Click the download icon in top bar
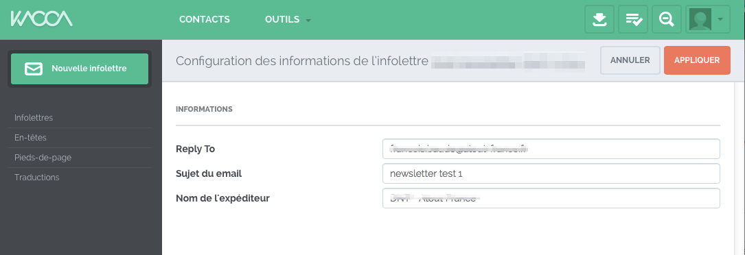Image resolution: width=745 pixels, height=255 pixels. (x=599, y=19)
